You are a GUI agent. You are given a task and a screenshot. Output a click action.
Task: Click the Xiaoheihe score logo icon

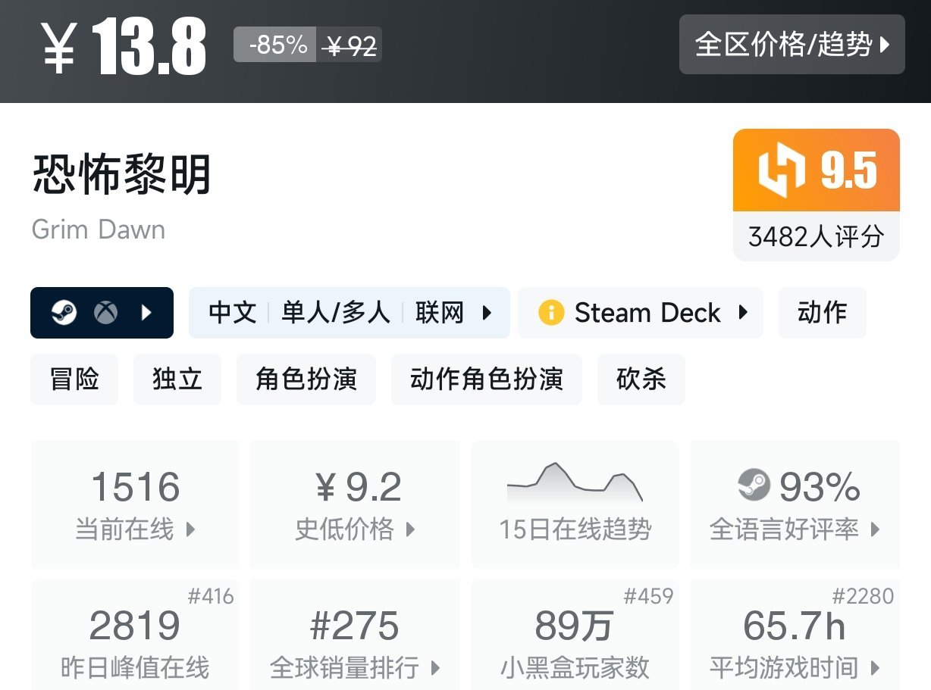pyautogui.click(x=781, y=170)
